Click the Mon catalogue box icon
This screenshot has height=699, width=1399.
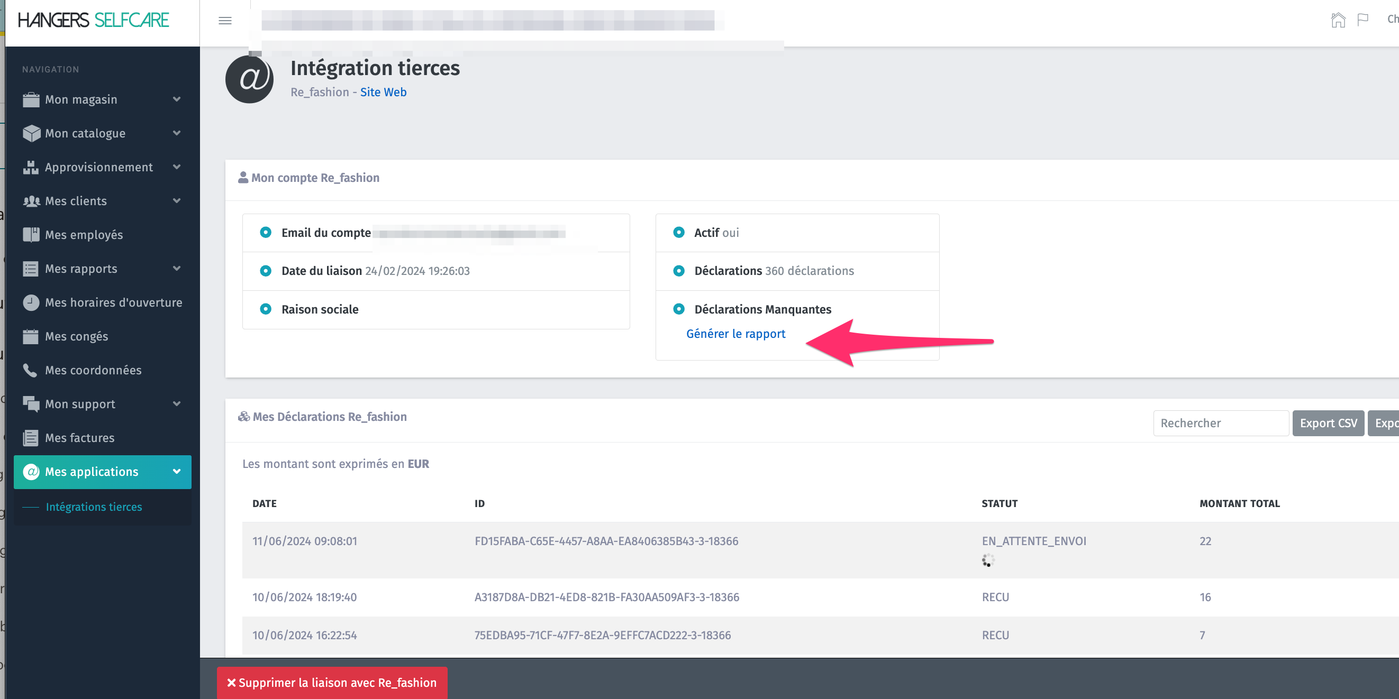(31, 133)
